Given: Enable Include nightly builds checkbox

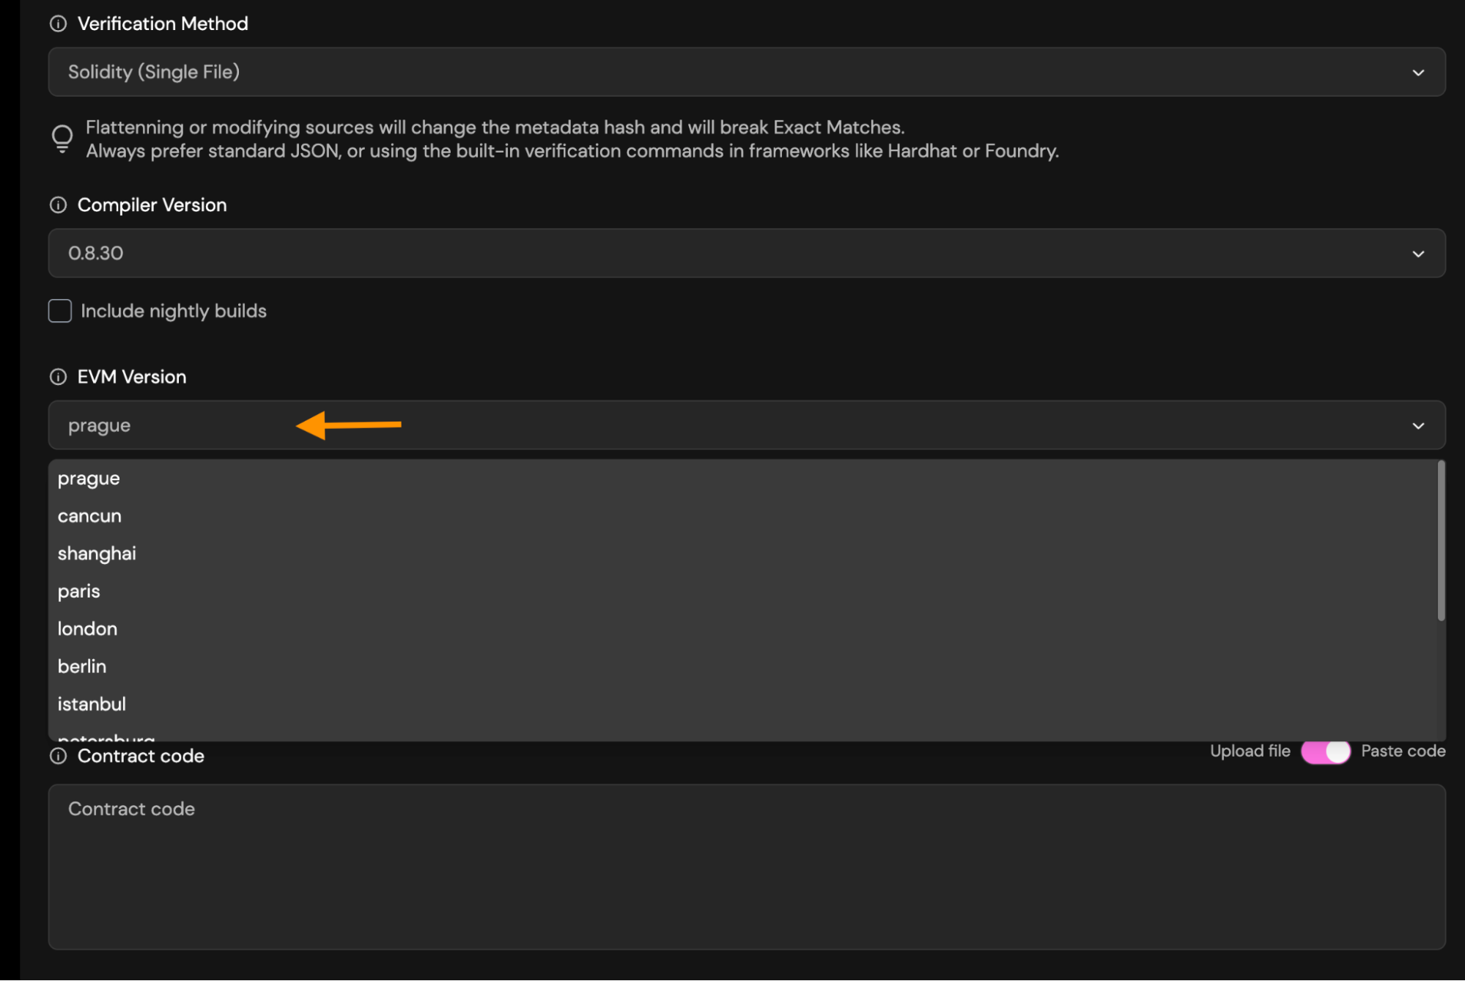Looking at the screenshot, I should (x=60, y=311).
